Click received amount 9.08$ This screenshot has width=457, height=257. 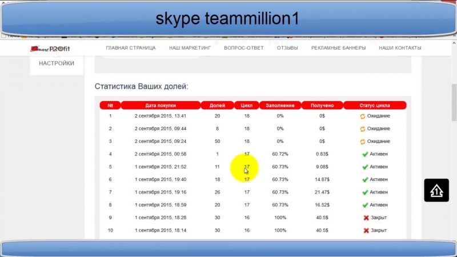322,167
